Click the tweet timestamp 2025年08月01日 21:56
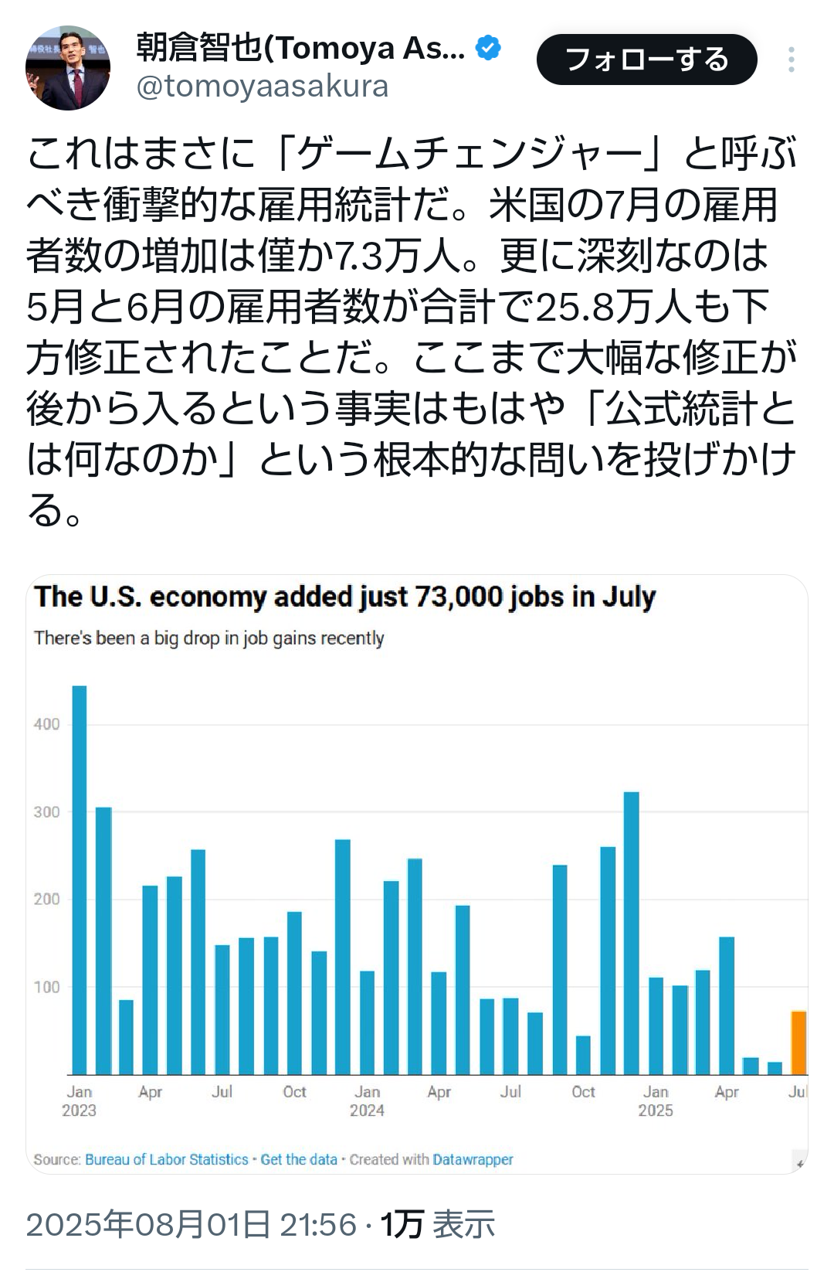834x1279 pixels. (192, 1225)
